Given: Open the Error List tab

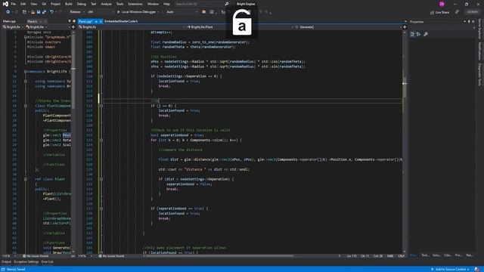Looking at the screenshot, I should (x=47, y=262).
